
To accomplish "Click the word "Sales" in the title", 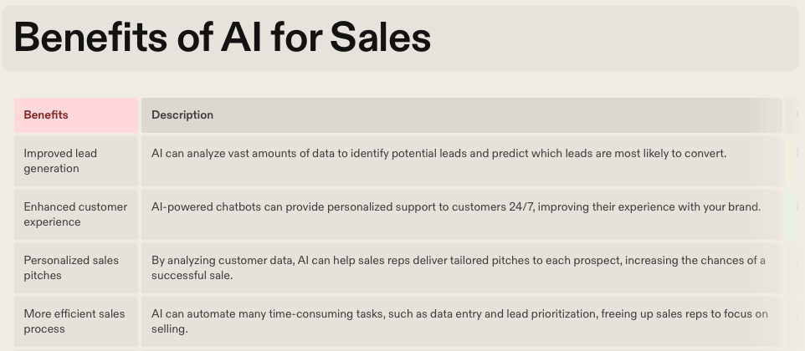I will tap(380, 38).
